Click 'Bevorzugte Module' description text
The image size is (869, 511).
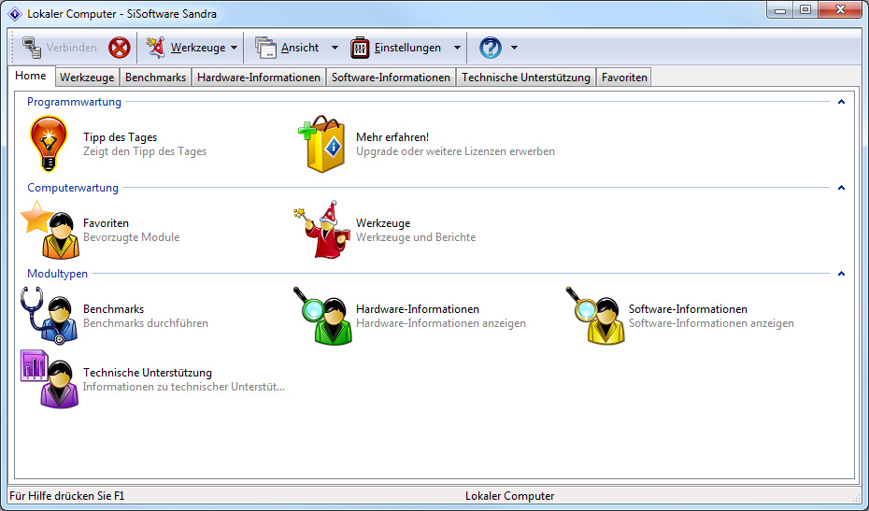[132, 237]
